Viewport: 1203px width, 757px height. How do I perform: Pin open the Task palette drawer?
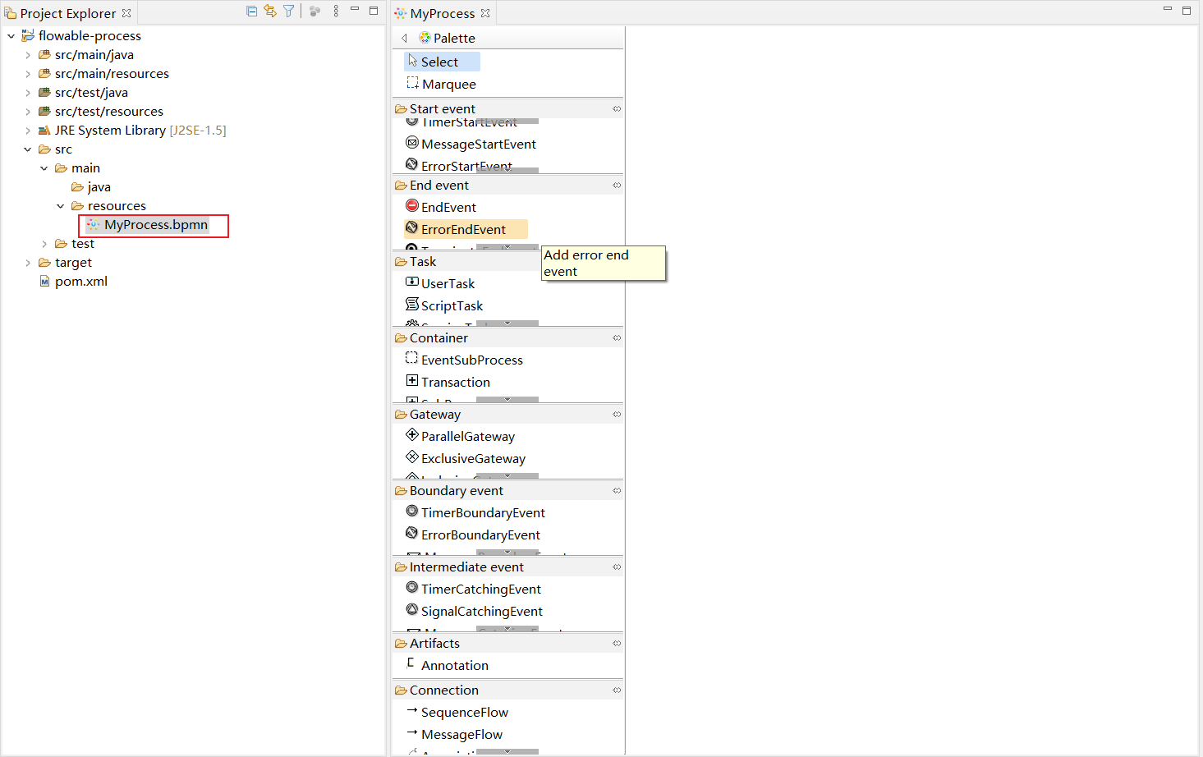point(617,261)
